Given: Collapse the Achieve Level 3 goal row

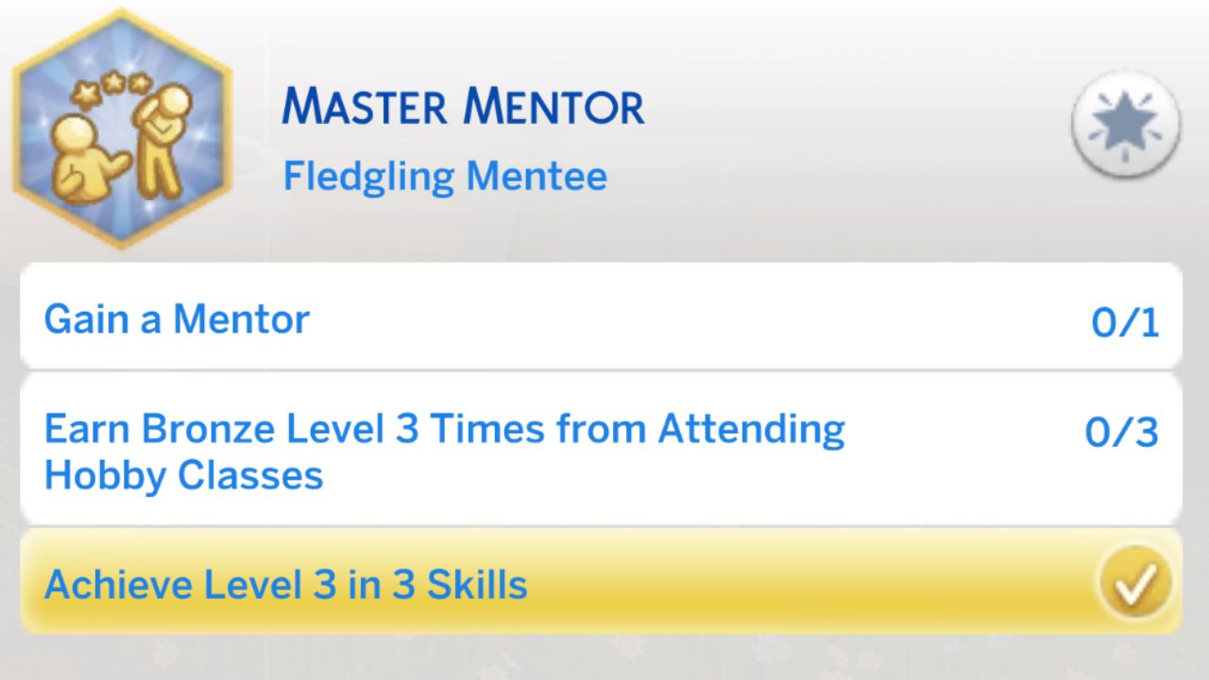Looking at the screenshot, I should (604, 584).
